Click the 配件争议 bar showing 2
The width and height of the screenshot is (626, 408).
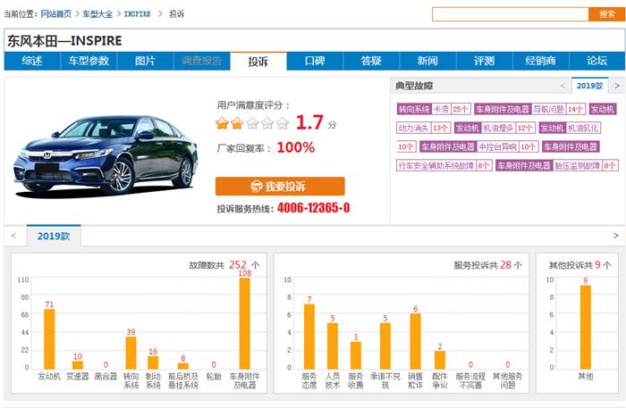[x=440, y=360]
